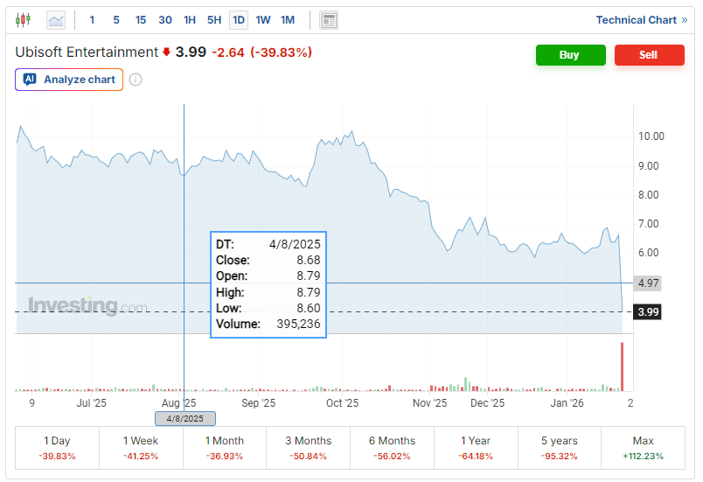
Task: Click the red Sell button
Action: pyautogui.click(x=649, y=55)
